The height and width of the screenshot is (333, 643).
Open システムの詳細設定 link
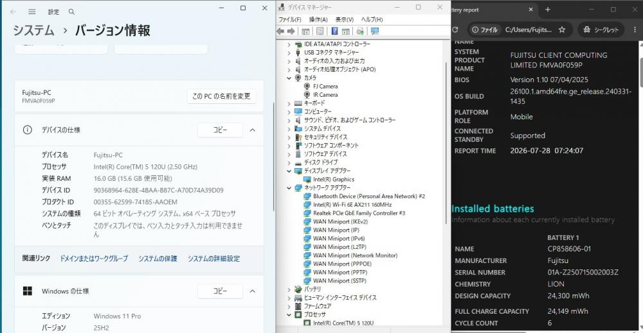pos(213,259)
